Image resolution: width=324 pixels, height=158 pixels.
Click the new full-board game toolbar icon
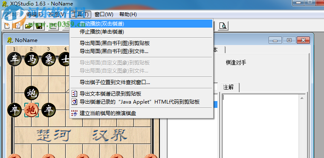click(x=18, y=26)
